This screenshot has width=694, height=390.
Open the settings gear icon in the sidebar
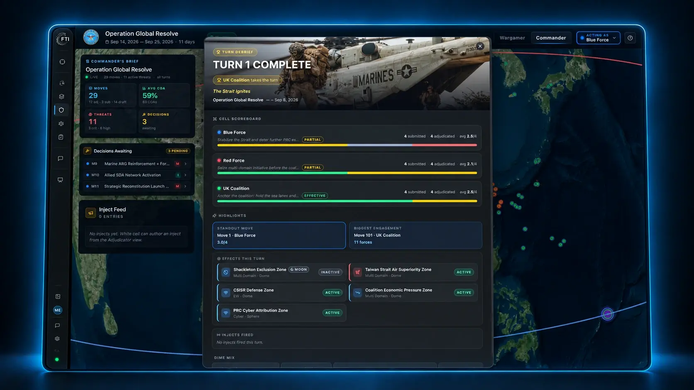coord(57,339)
